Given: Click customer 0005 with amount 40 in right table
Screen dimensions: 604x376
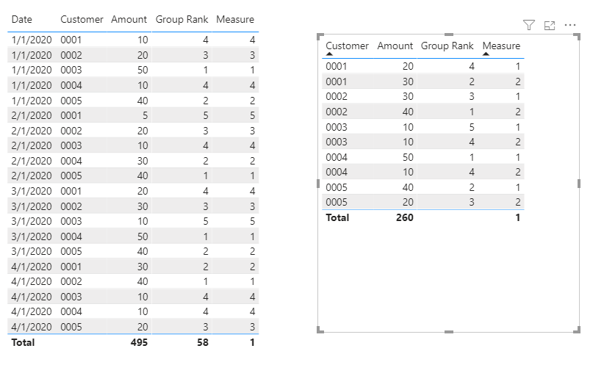Looking at the screenshot, I should [337, 187].
